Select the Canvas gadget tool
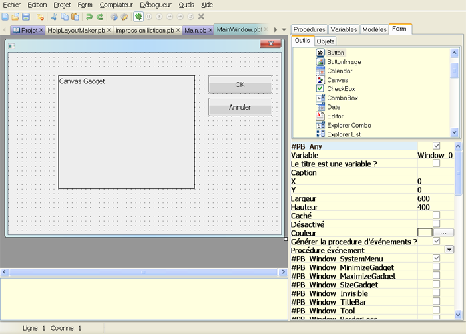 [337, 80]
